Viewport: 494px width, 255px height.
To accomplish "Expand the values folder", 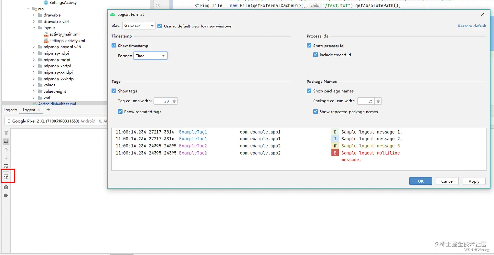I will tap(34, 85).
